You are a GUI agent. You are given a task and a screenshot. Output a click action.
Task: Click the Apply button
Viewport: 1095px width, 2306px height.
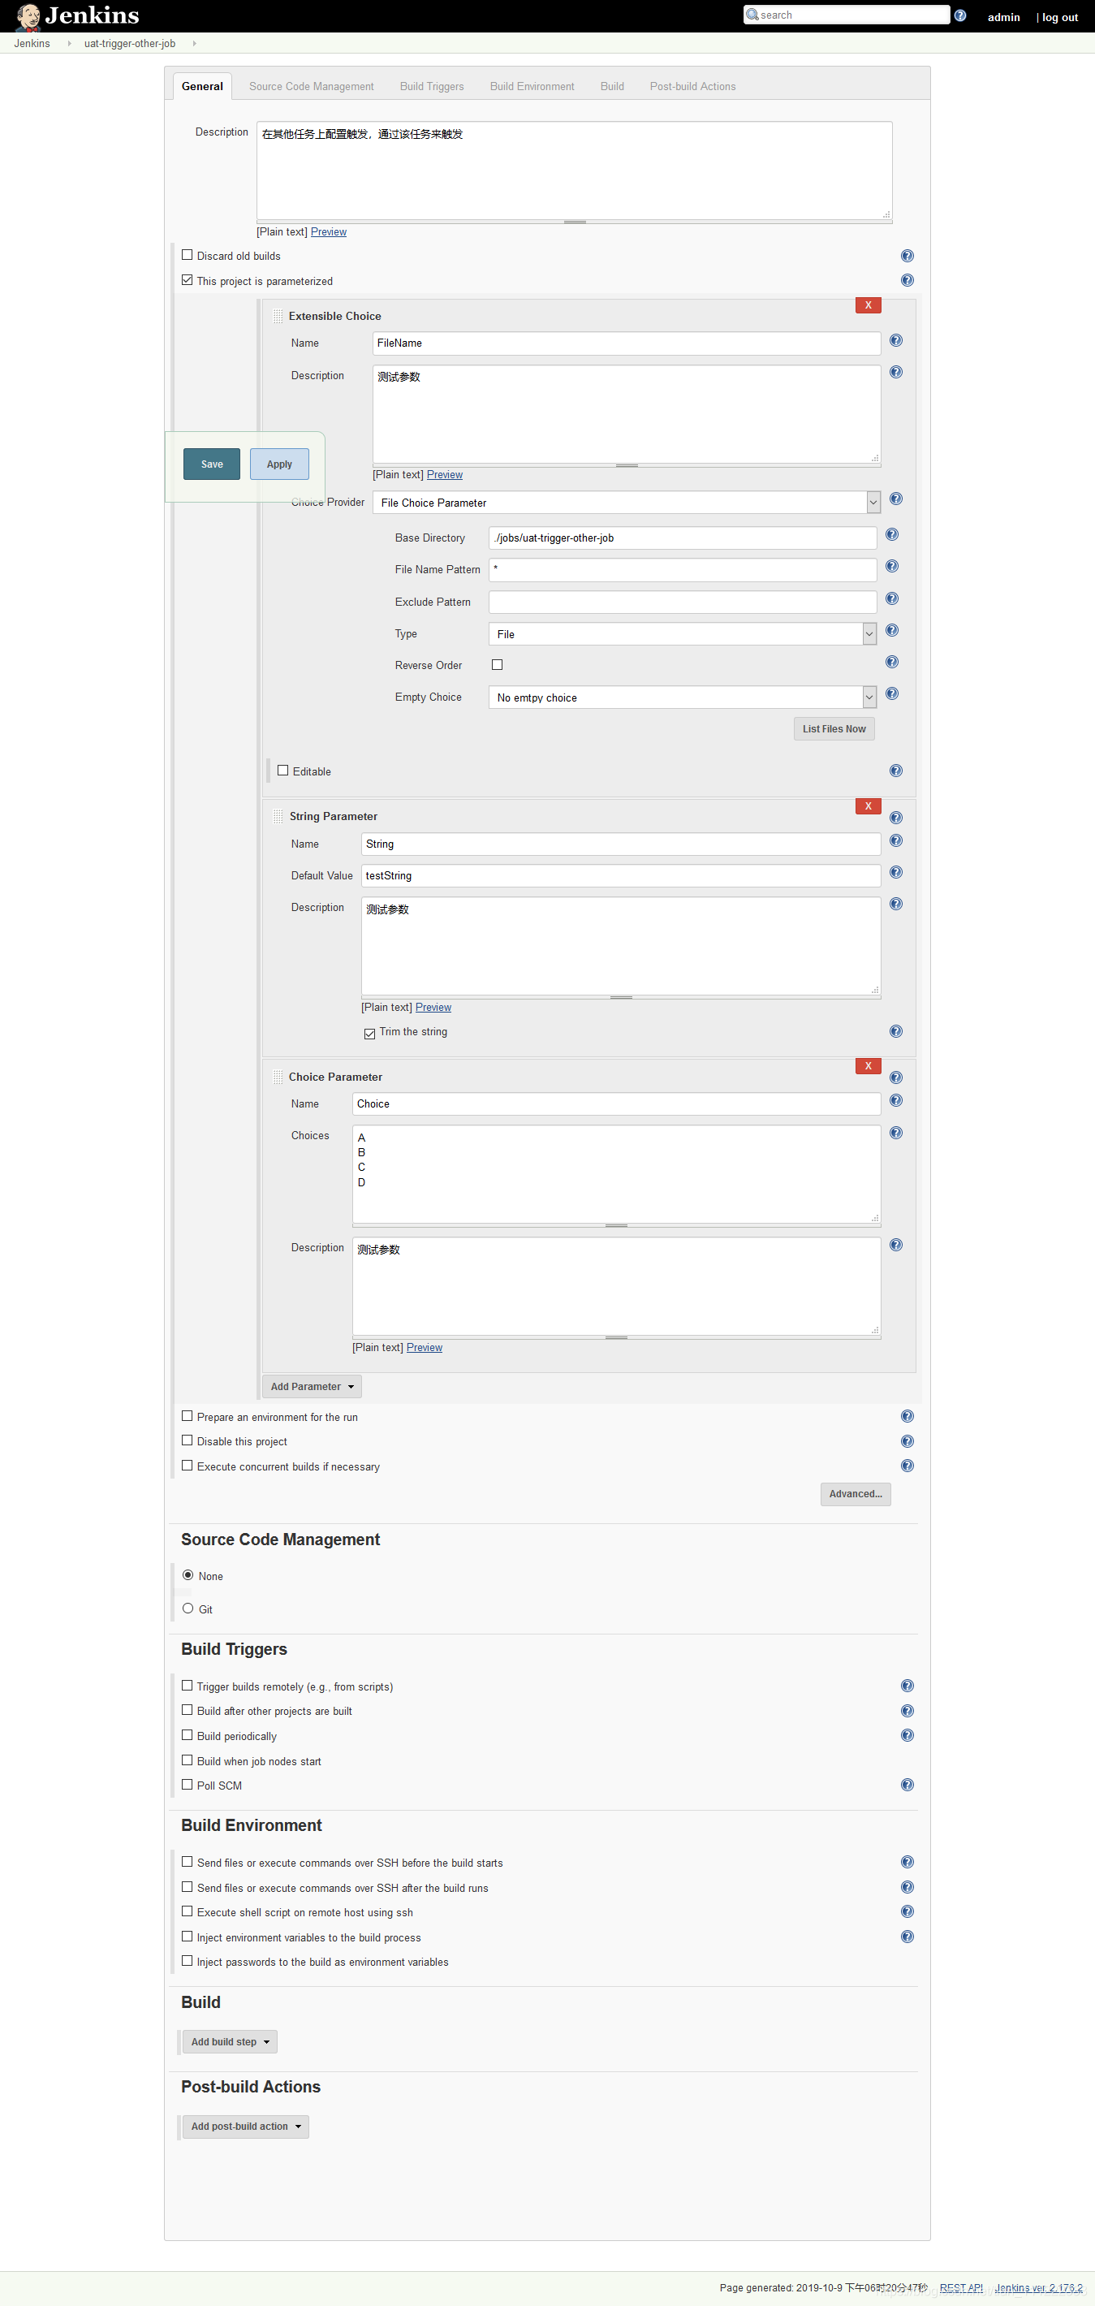279,464
